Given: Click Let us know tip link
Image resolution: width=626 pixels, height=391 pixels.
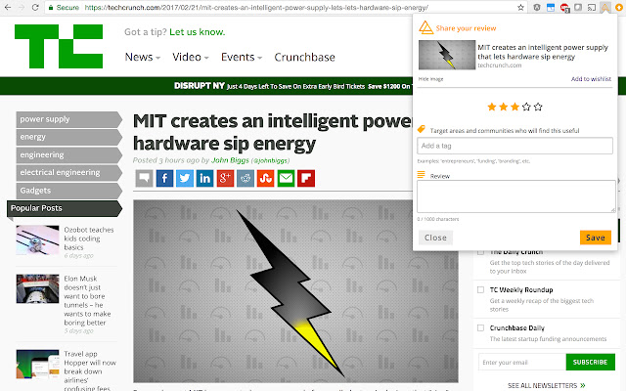Looking at the screenshot, I should click(198, 32).
